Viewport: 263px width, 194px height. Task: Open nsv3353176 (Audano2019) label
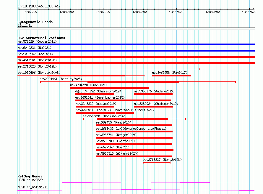pyautogui.click(x=154, y=91)
